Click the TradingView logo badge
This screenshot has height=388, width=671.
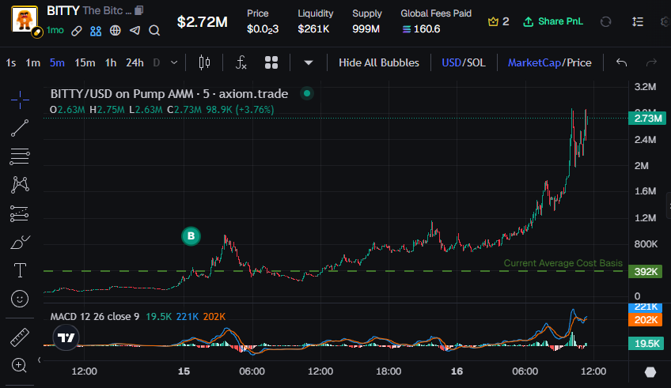click(x=66, y=337)
